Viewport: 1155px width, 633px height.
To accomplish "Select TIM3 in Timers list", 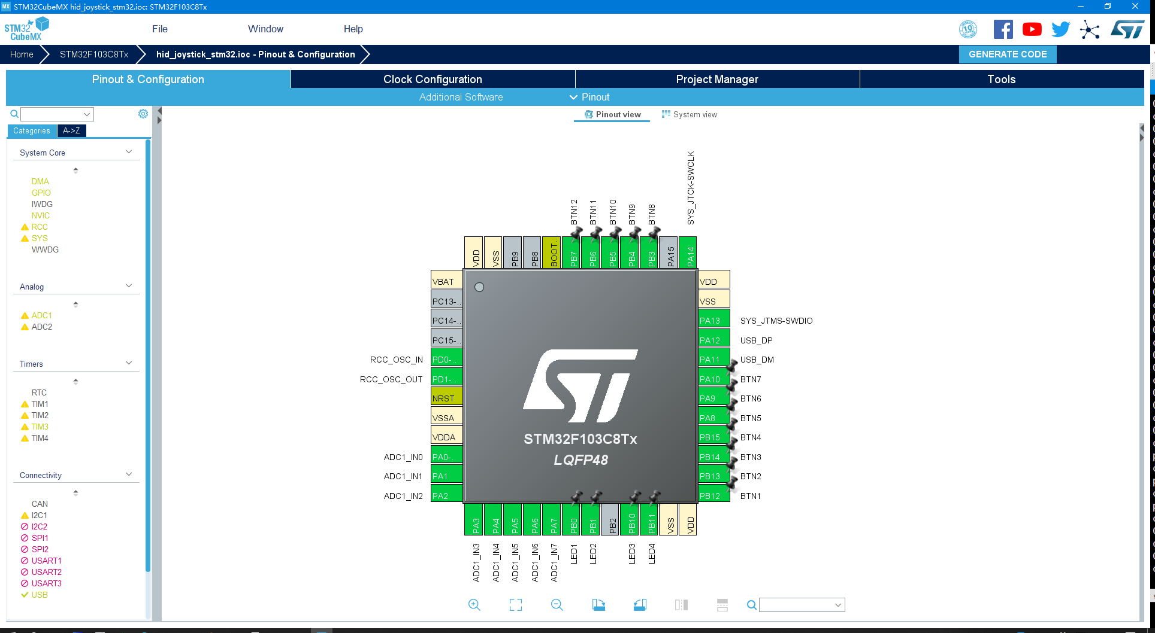I will pyautogui.click(x=40, y=427).
